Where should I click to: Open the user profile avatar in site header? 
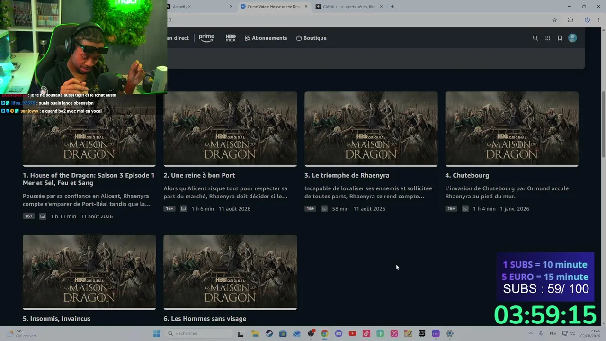[572, 38]
